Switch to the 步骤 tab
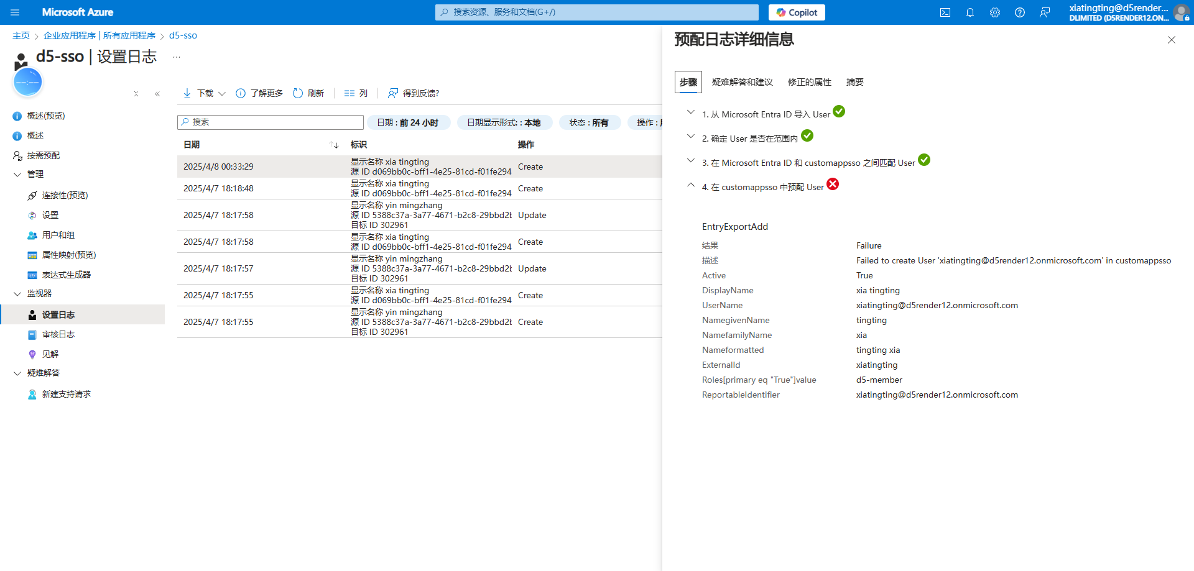 point(688,82)
